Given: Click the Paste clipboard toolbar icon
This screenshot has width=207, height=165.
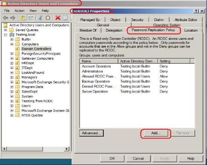Looking at the screenshot, I should click(x=48, y=18).
